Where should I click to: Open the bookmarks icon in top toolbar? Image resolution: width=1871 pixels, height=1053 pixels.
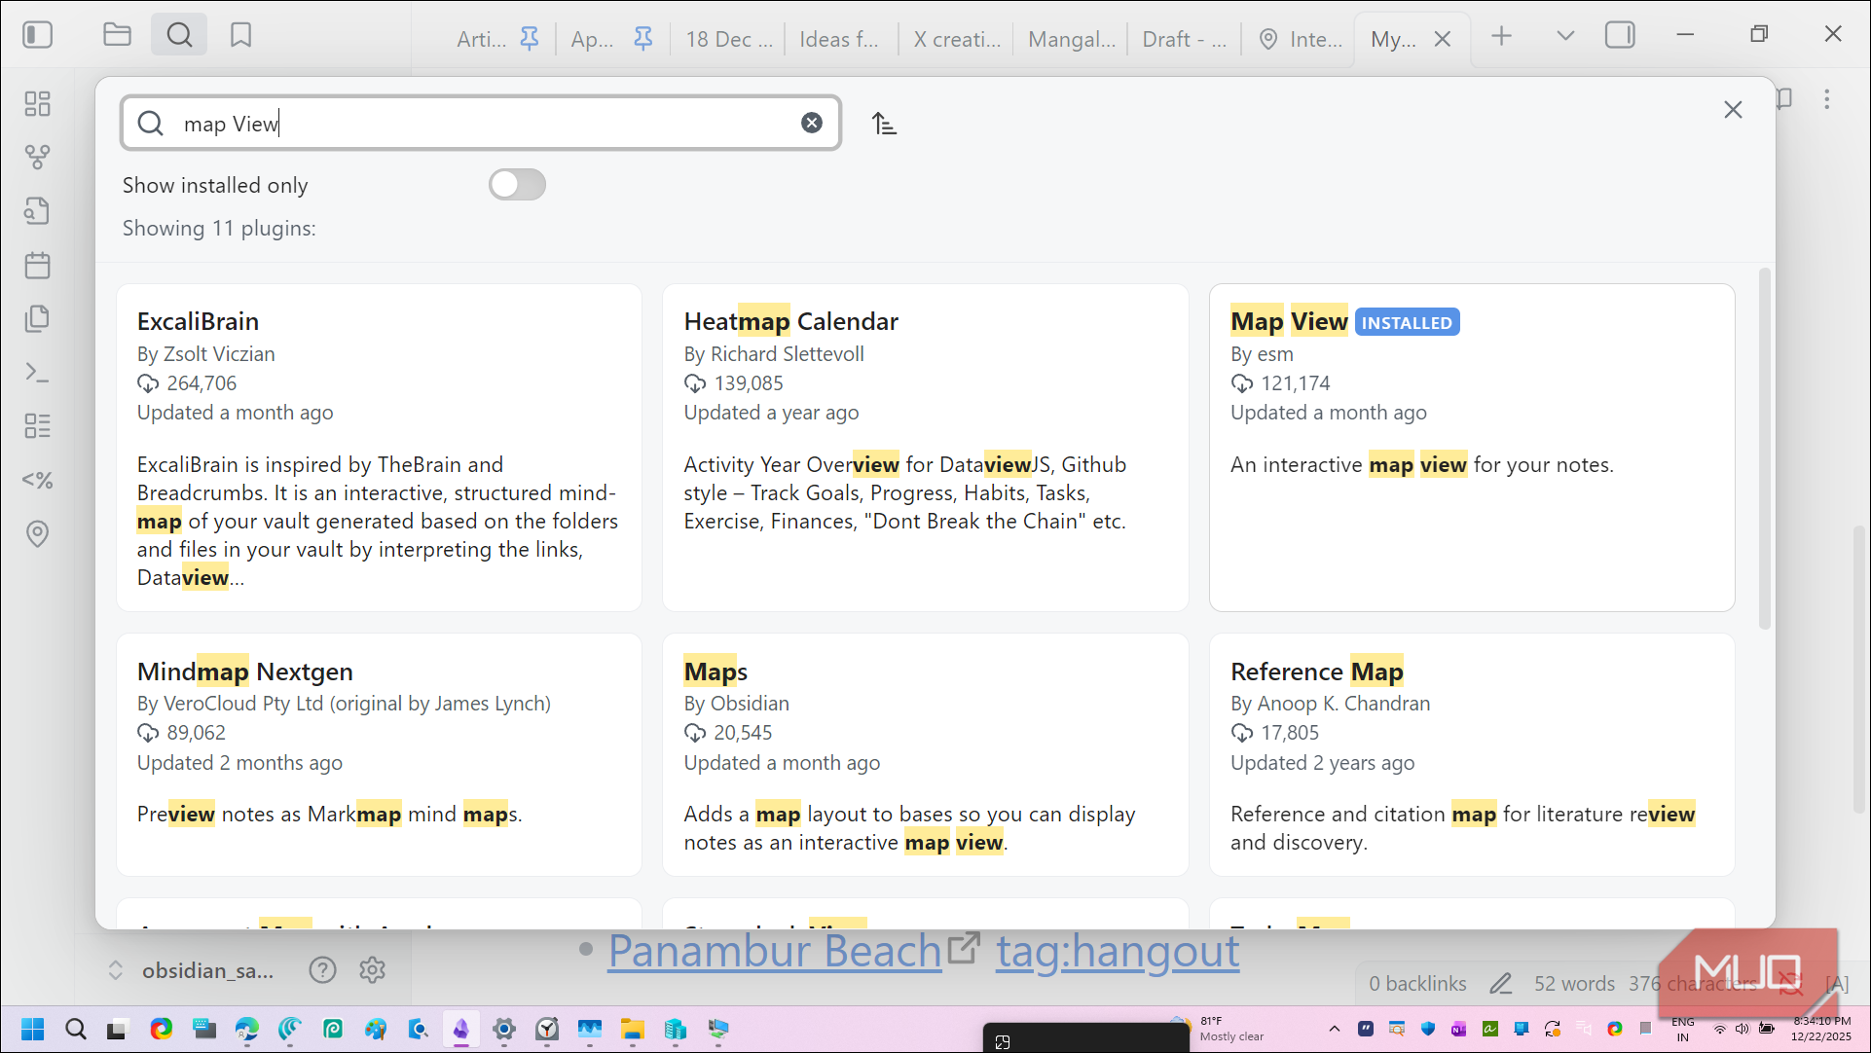coord(240,36)
